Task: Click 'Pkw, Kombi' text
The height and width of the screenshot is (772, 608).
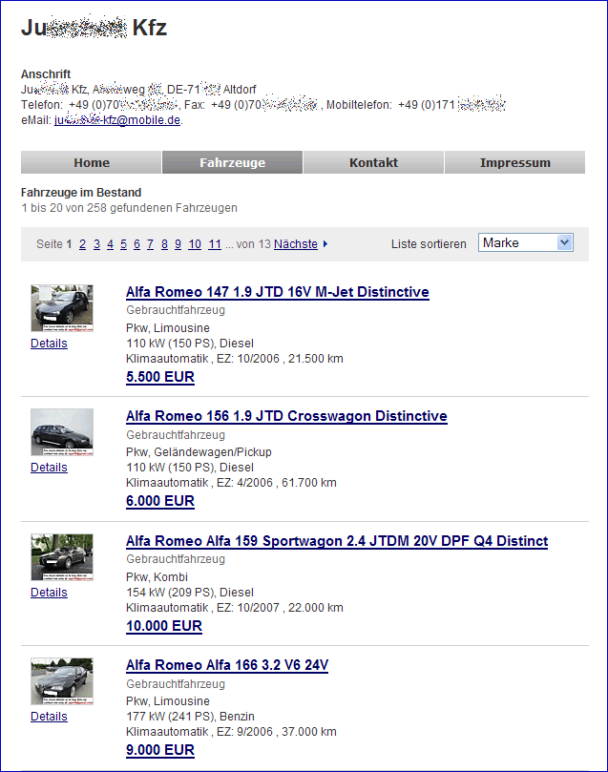Action: (x=157, y=577)
